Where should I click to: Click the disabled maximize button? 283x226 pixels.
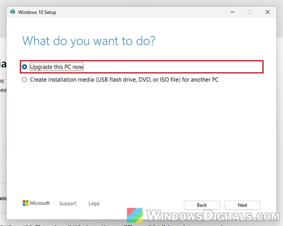pos(250,12)
